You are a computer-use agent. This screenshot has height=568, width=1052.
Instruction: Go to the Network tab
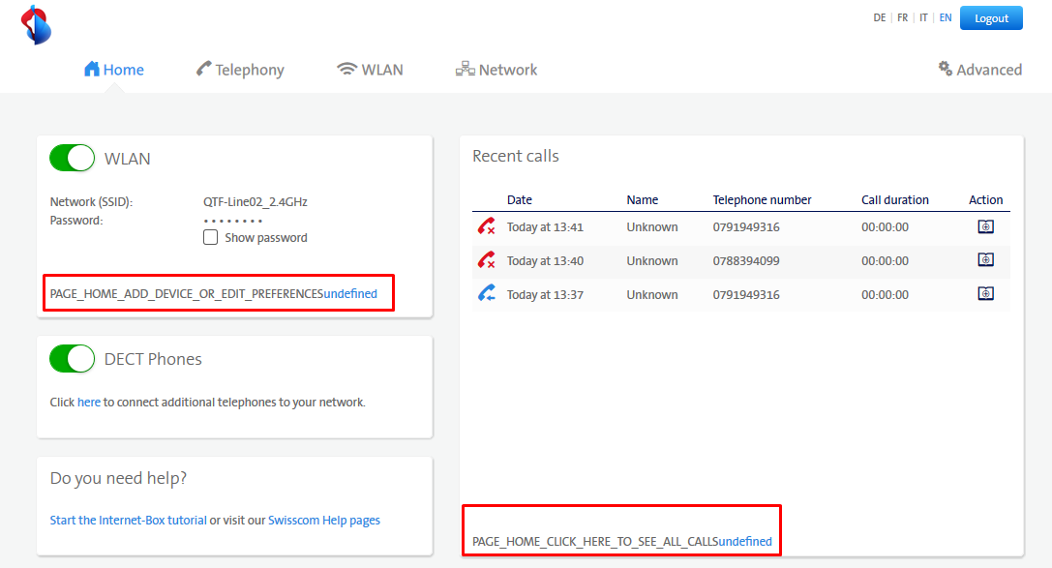point(496,70)
